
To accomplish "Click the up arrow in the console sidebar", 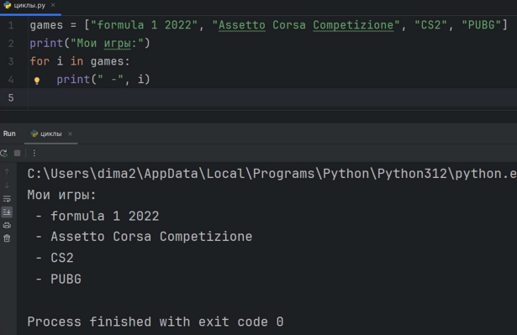I will (x=7, y=171).
